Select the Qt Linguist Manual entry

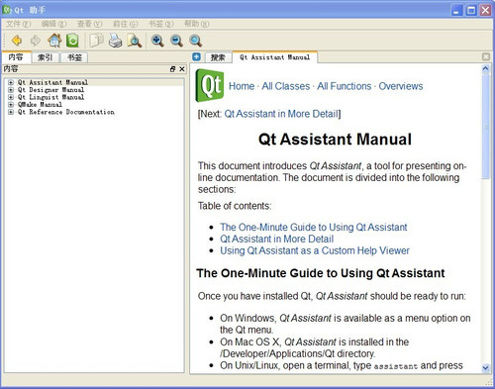(x=50, y=97)
